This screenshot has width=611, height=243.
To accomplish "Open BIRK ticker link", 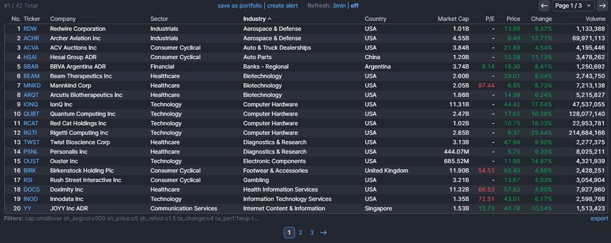I will 31,171.
